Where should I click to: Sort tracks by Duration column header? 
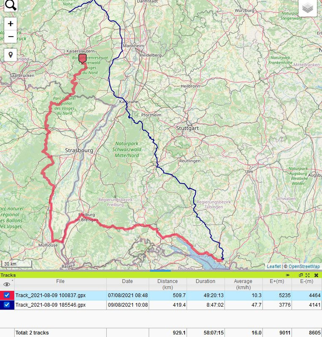pos(206,284)
